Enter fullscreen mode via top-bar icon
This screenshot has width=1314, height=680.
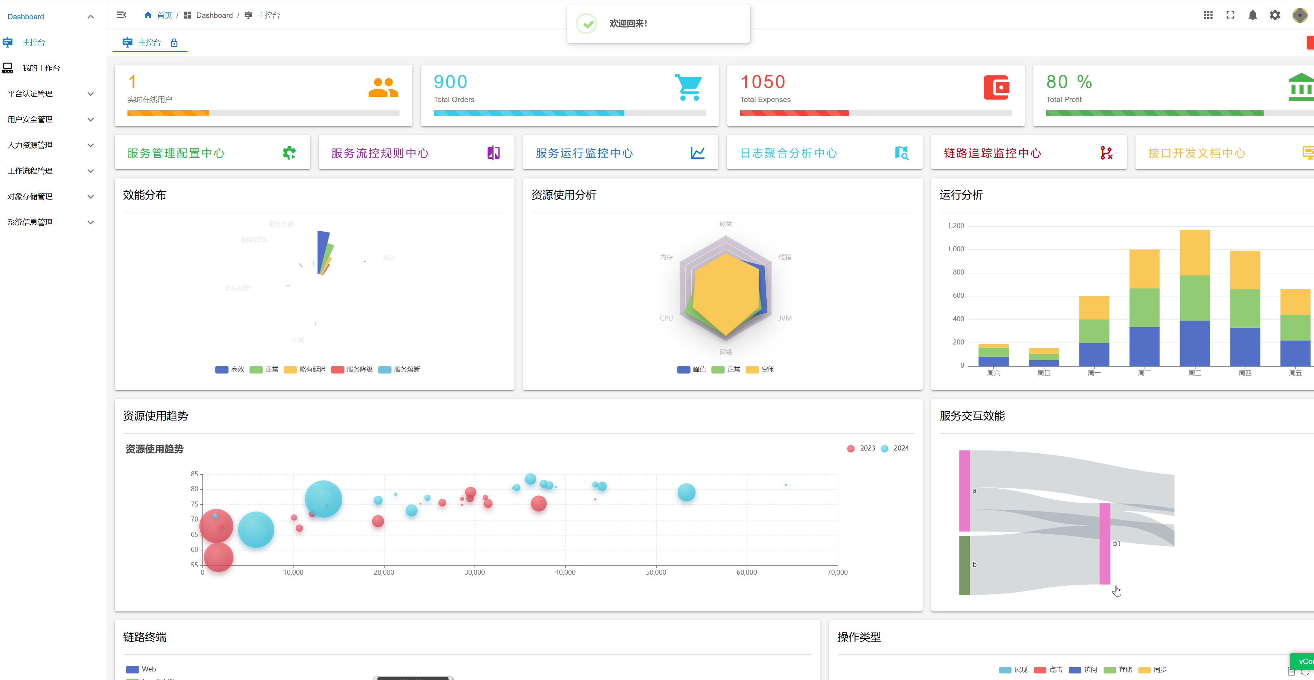point(1230,15)
